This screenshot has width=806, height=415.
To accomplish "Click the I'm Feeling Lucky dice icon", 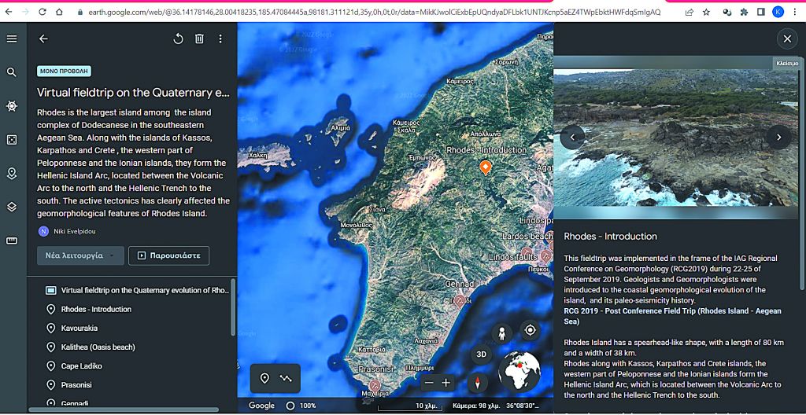I will [x=11, y=140].
